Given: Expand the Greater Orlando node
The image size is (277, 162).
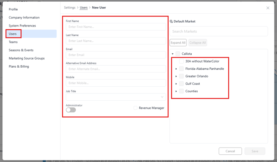Looking at the screenshot, I should (x=176, y=76).
